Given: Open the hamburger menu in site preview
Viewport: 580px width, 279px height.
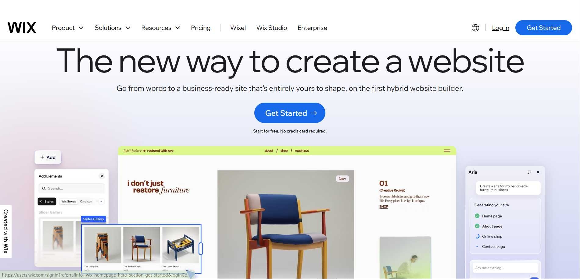Looking at the screenshot, I should point(447,150).
